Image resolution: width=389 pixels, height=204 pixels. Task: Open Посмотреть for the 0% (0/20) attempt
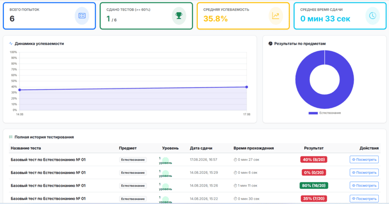pyautogui.click(x=364, y=172)
